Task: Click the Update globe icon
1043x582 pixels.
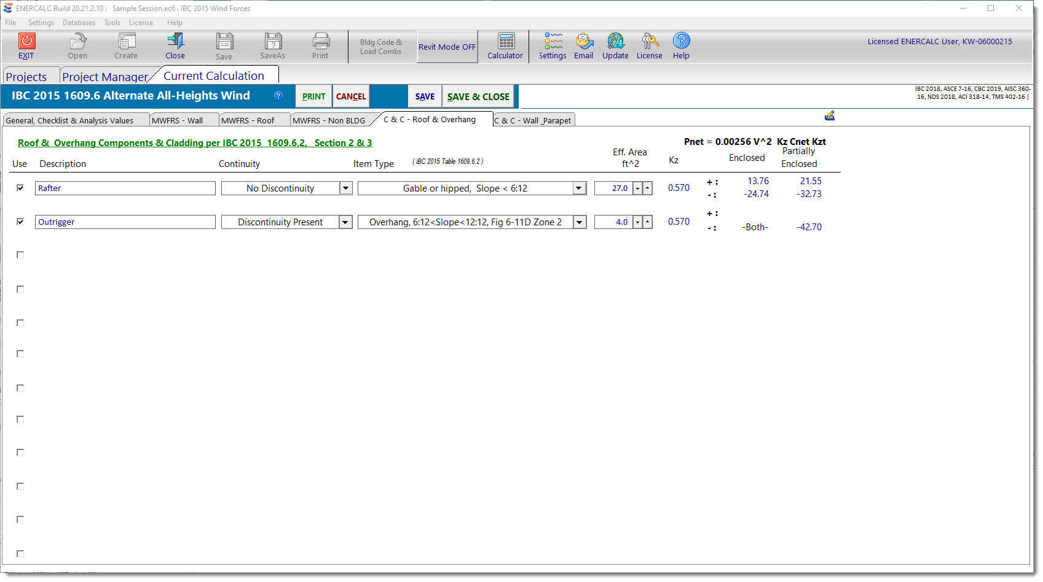Action: [615, 41]
